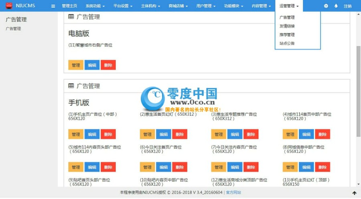Click 编辑 for 智慧城市右侧广告位
Image resolution: width=361 pixels, height=199 pixels.
(x=92, y=65)
